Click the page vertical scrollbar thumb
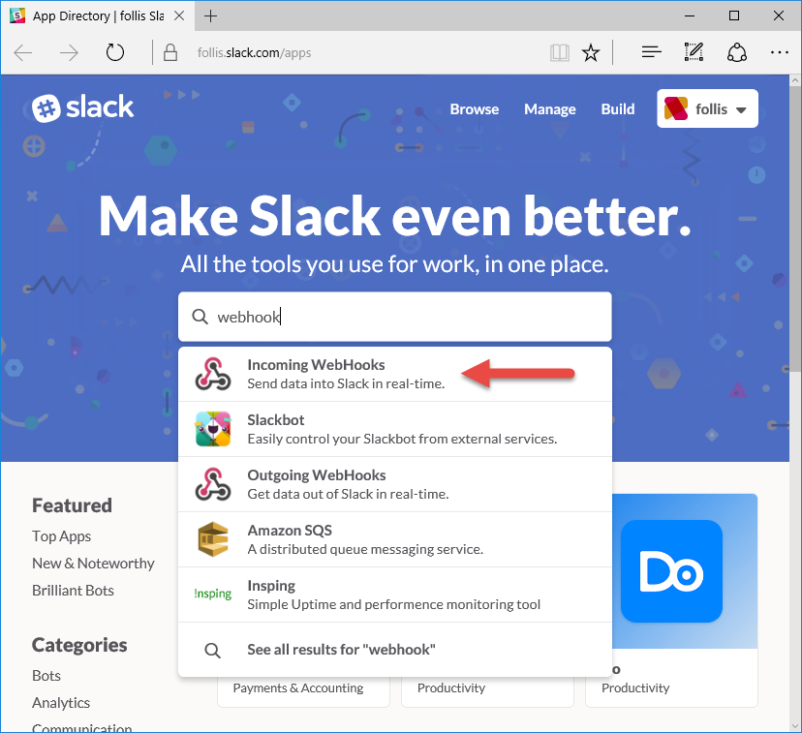Screen dimensions: 802x733 point(795,229)
